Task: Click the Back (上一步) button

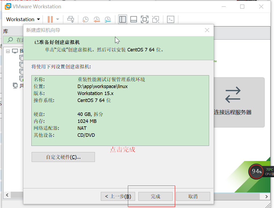Action: click(118, 196)
